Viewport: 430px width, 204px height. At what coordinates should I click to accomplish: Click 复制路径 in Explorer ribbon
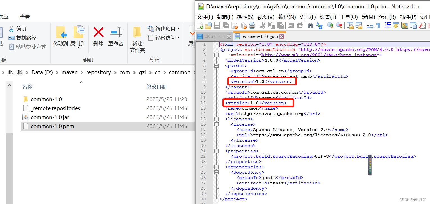pyautogui.click(x=22, y=38)
